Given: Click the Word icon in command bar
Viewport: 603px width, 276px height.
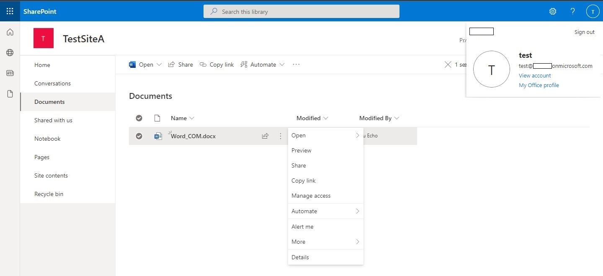Looking at the screenshot, I should [132, 64].
